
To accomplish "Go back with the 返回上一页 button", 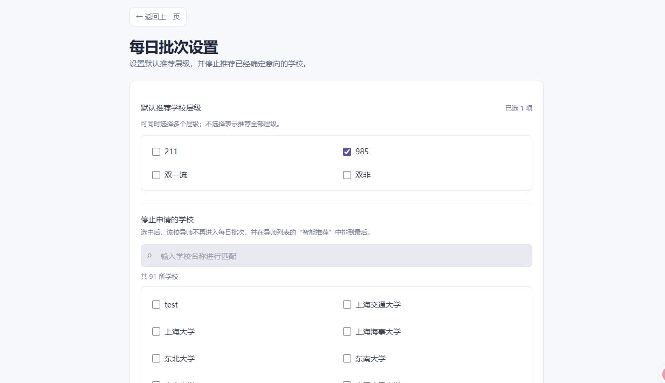I will point(158,17).
